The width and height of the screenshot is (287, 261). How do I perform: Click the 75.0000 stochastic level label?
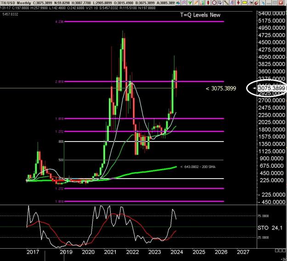point(263,216)
